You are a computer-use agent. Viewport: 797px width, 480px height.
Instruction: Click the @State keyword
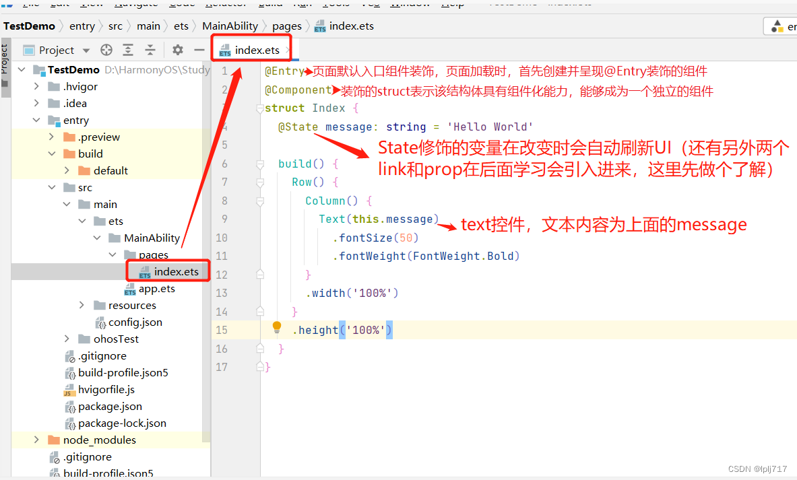click(298, 127)
